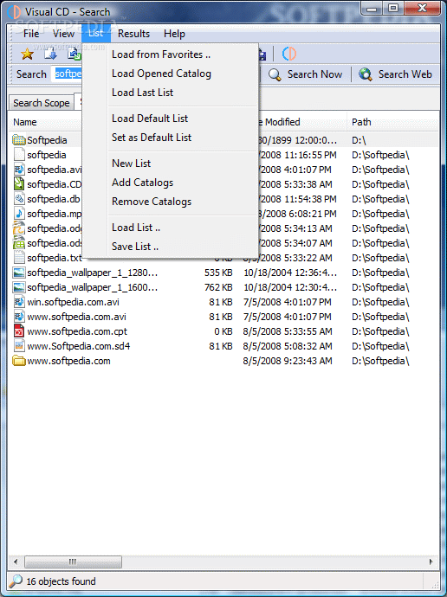Image resolution: width=447 pixels, height=597 pixels.
Task: Click inside the Search text field
Action: (x=68, y=74)
